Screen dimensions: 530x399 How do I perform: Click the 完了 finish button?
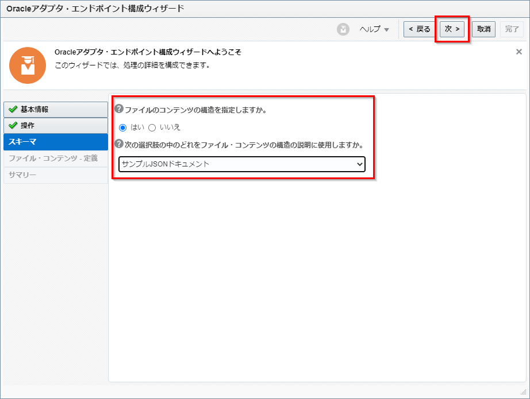pos(512,29)
